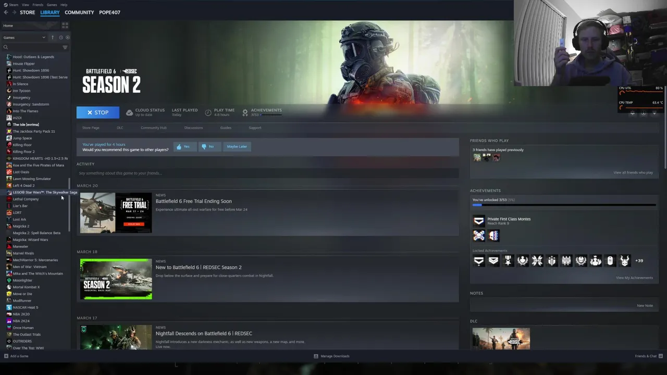
Task: Click the library sidebar scrollbar
Action: [x=69, y=205]
